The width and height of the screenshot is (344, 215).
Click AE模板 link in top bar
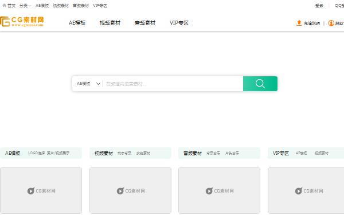(x=42, y=6)
